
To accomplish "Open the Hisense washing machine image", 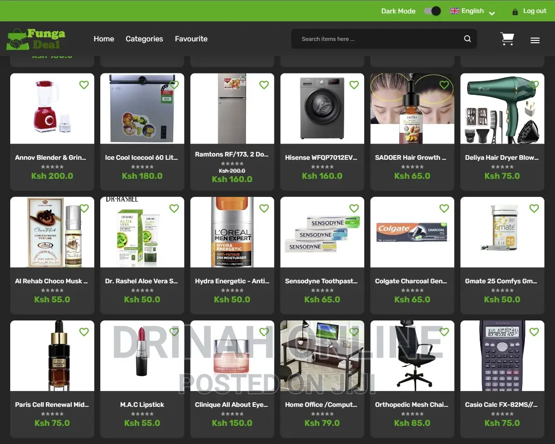I will (x=322, y=108).
